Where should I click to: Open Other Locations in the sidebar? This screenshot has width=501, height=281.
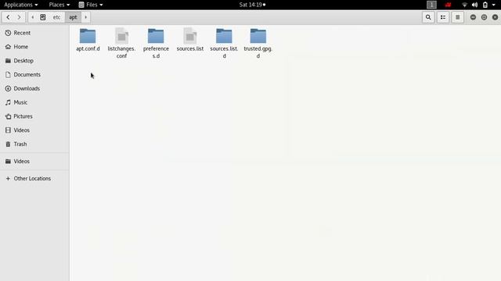pyautogui.click(x=34, y=179)
